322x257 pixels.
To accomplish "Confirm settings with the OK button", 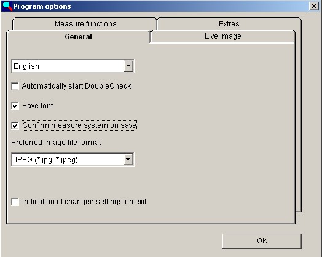I will tap(262, 241).
